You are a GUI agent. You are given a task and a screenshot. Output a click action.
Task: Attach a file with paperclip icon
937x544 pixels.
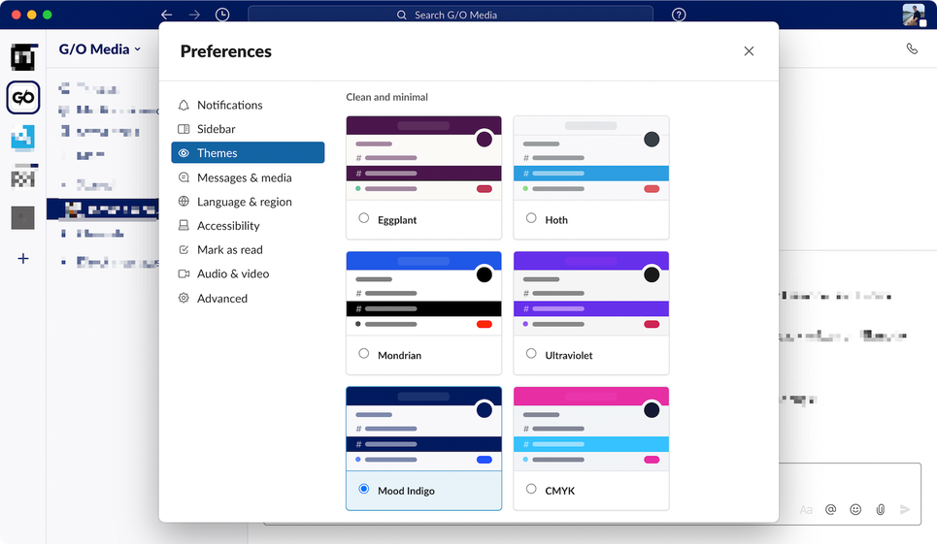click(881, 509)
